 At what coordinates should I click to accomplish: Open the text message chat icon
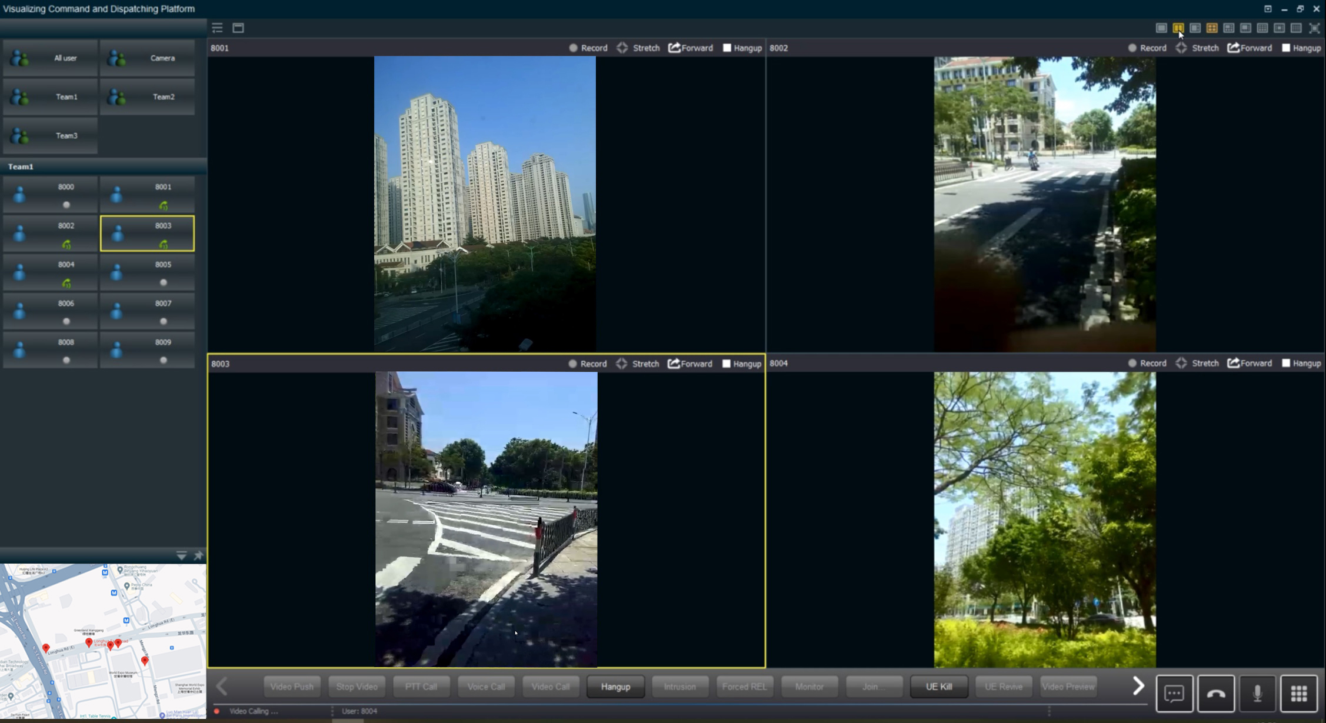[x=1174, y=694]
